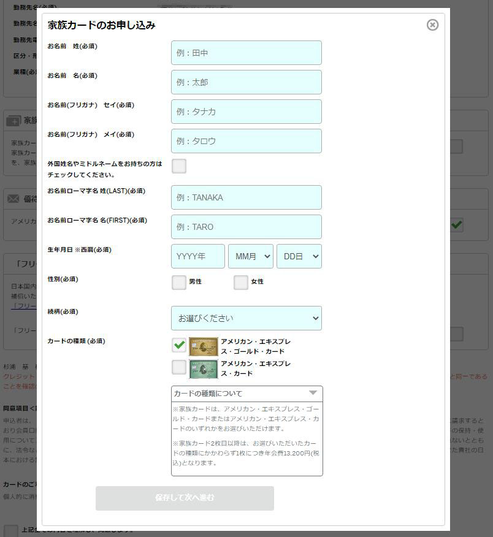
Task: Click the アメリカン・エキスプレス・ゴールド・カード label
Action: point(256,346)
